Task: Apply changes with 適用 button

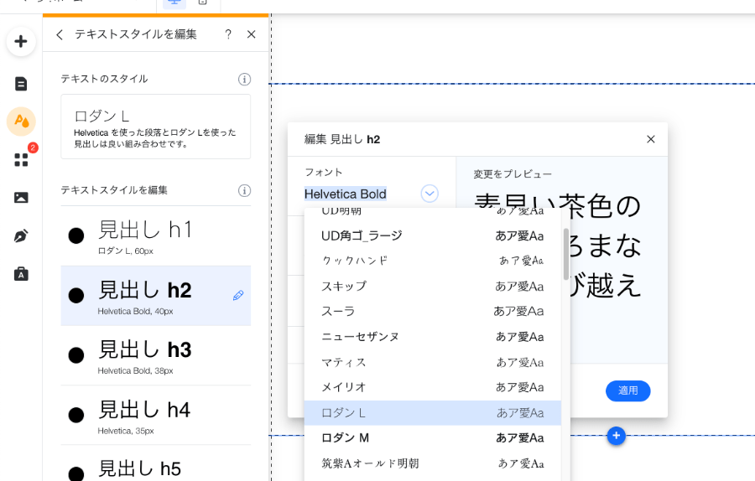Action: pos(627,390)
